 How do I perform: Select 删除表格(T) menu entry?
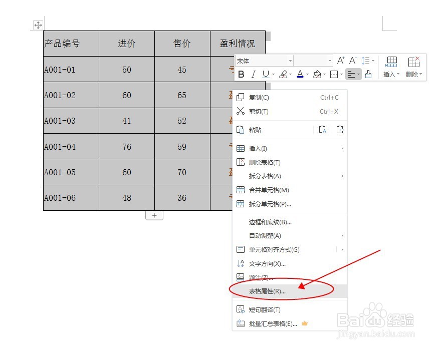pos(290,162)
